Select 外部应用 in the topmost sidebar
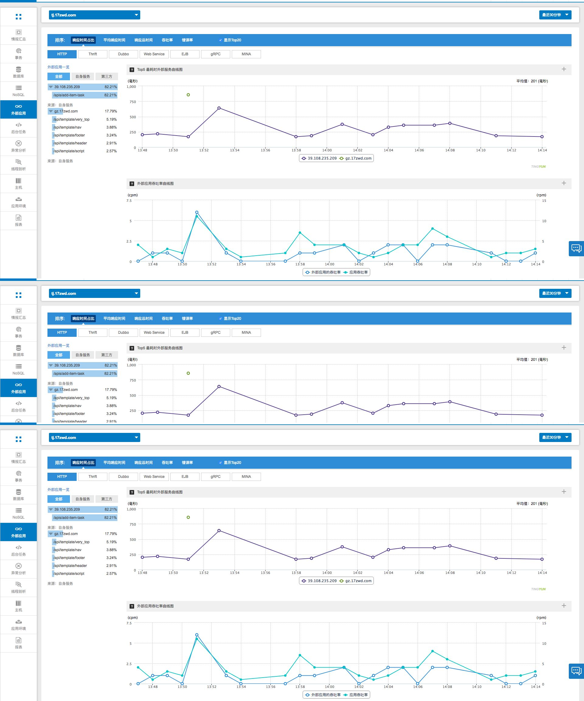The width and height of the screenshot is (584, 701). click(18, 109)
